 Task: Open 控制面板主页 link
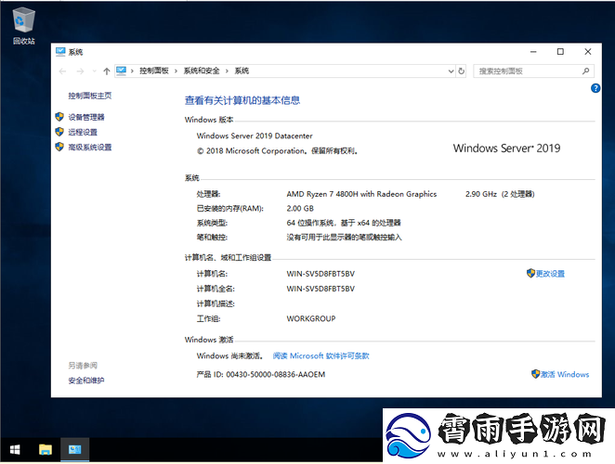click(90, 96)
